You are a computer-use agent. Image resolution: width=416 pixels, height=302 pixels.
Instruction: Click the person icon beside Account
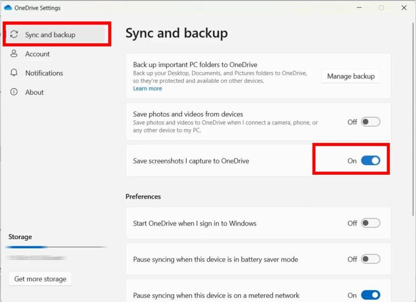pyautogui.click(x=14, y=54)
